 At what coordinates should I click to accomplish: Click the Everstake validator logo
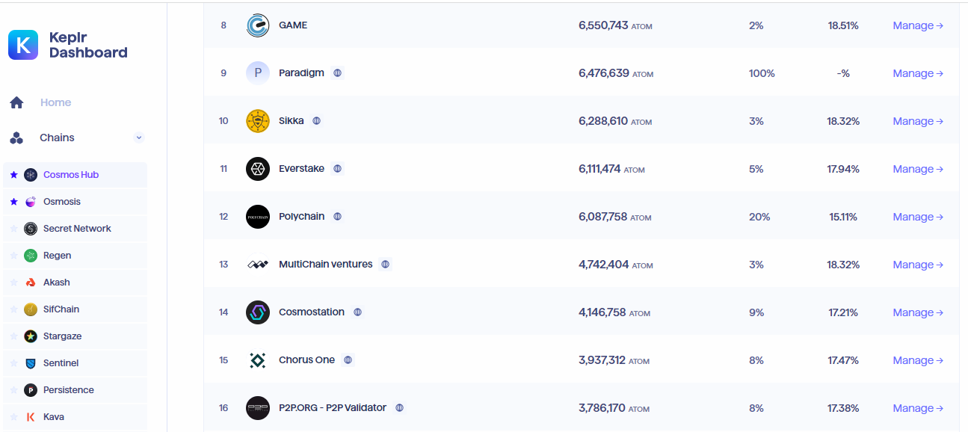point(258,169)
